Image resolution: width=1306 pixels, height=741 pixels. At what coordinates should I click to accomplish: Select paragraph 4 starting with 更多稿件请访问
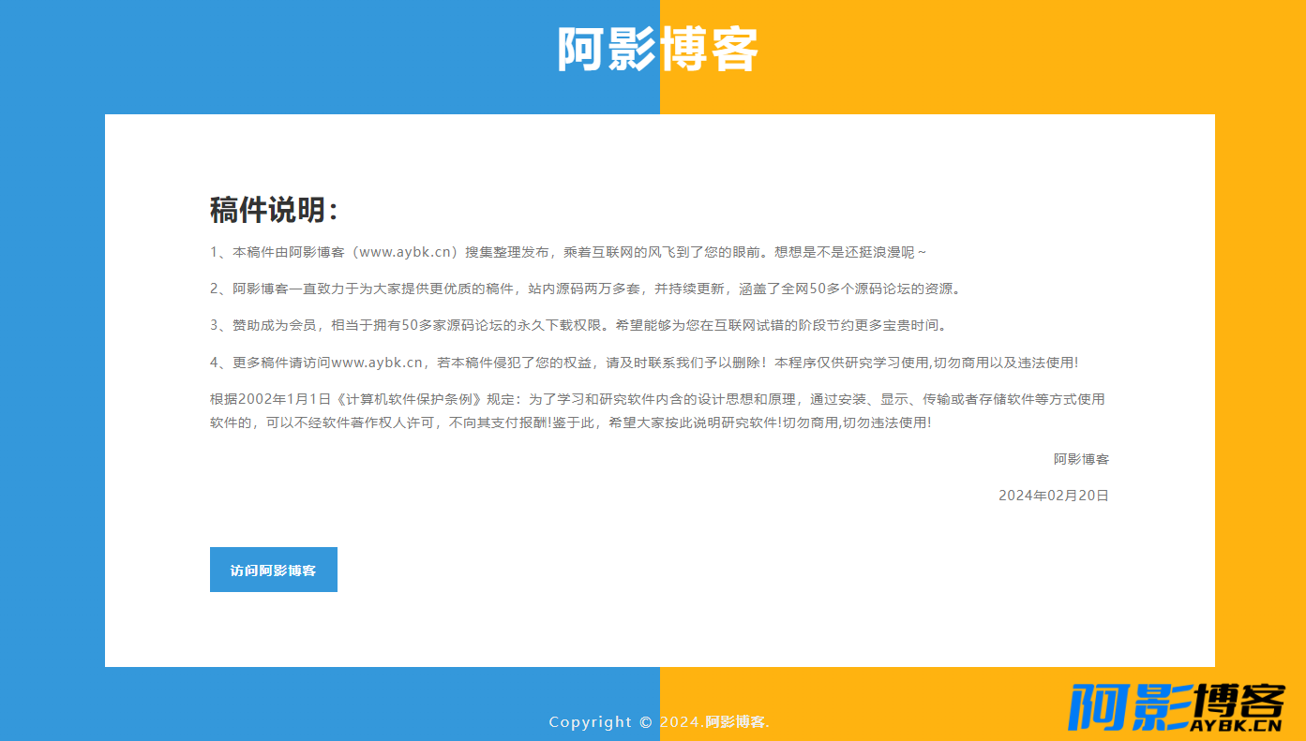tap(644, 363)
